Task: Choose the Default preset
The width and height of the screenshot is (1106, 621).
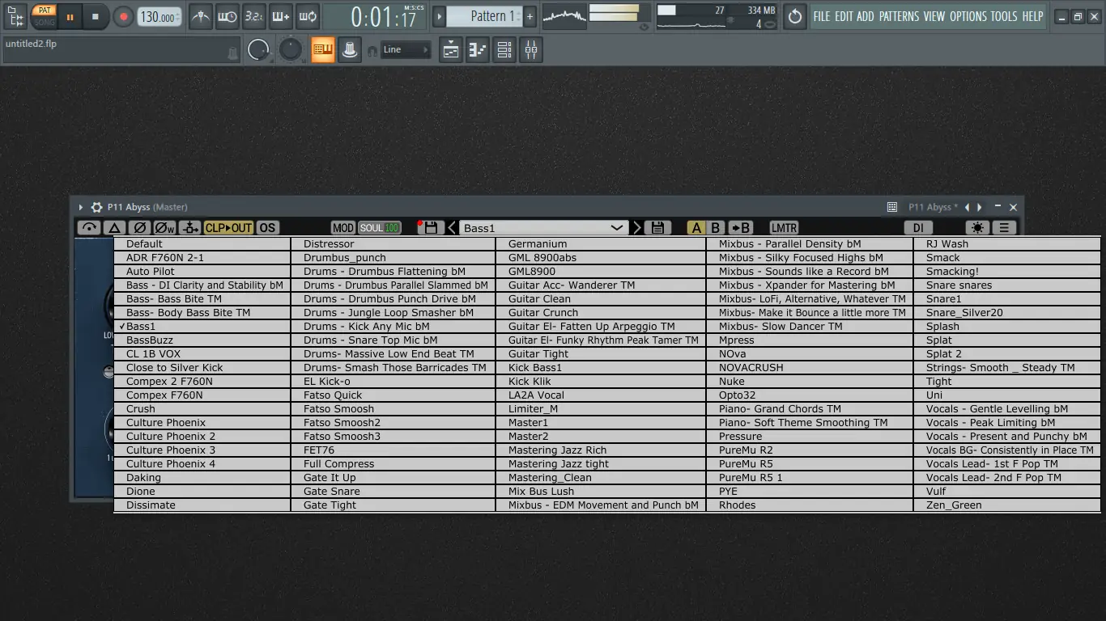Action: point(202,243)
